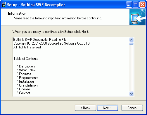The width and height of the screenshot is (147, 115).
Task: Click the 'Information' page heading
Action: 17,13
